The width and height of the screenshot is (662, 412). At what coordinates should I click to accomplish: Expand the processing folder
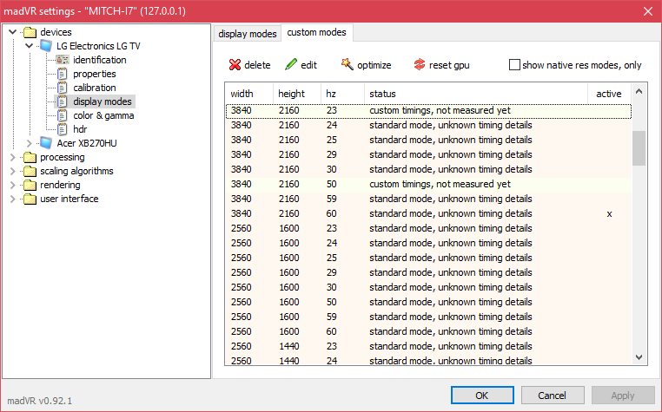(x=13, y=157)
